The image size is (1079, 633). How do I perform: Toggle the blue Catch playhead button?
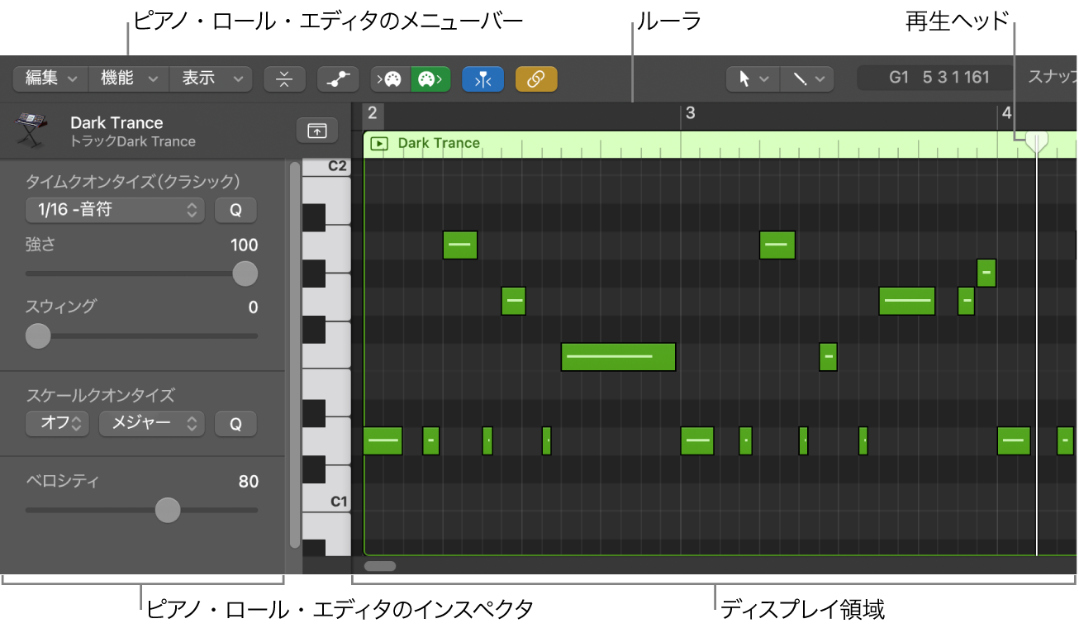click(483, 79)
